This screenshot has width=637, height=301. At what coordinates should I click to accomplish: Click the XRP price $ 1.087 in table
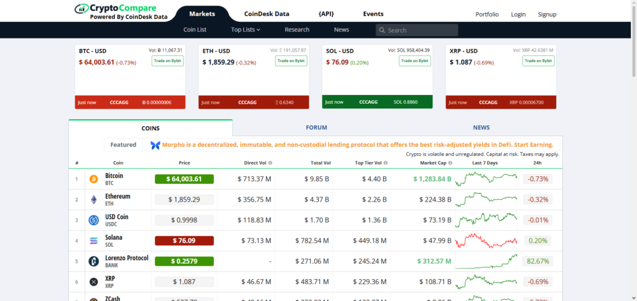[x=184, y=282]
